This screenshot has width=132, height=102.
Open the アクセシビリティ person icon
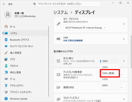[x=6, y=85]
